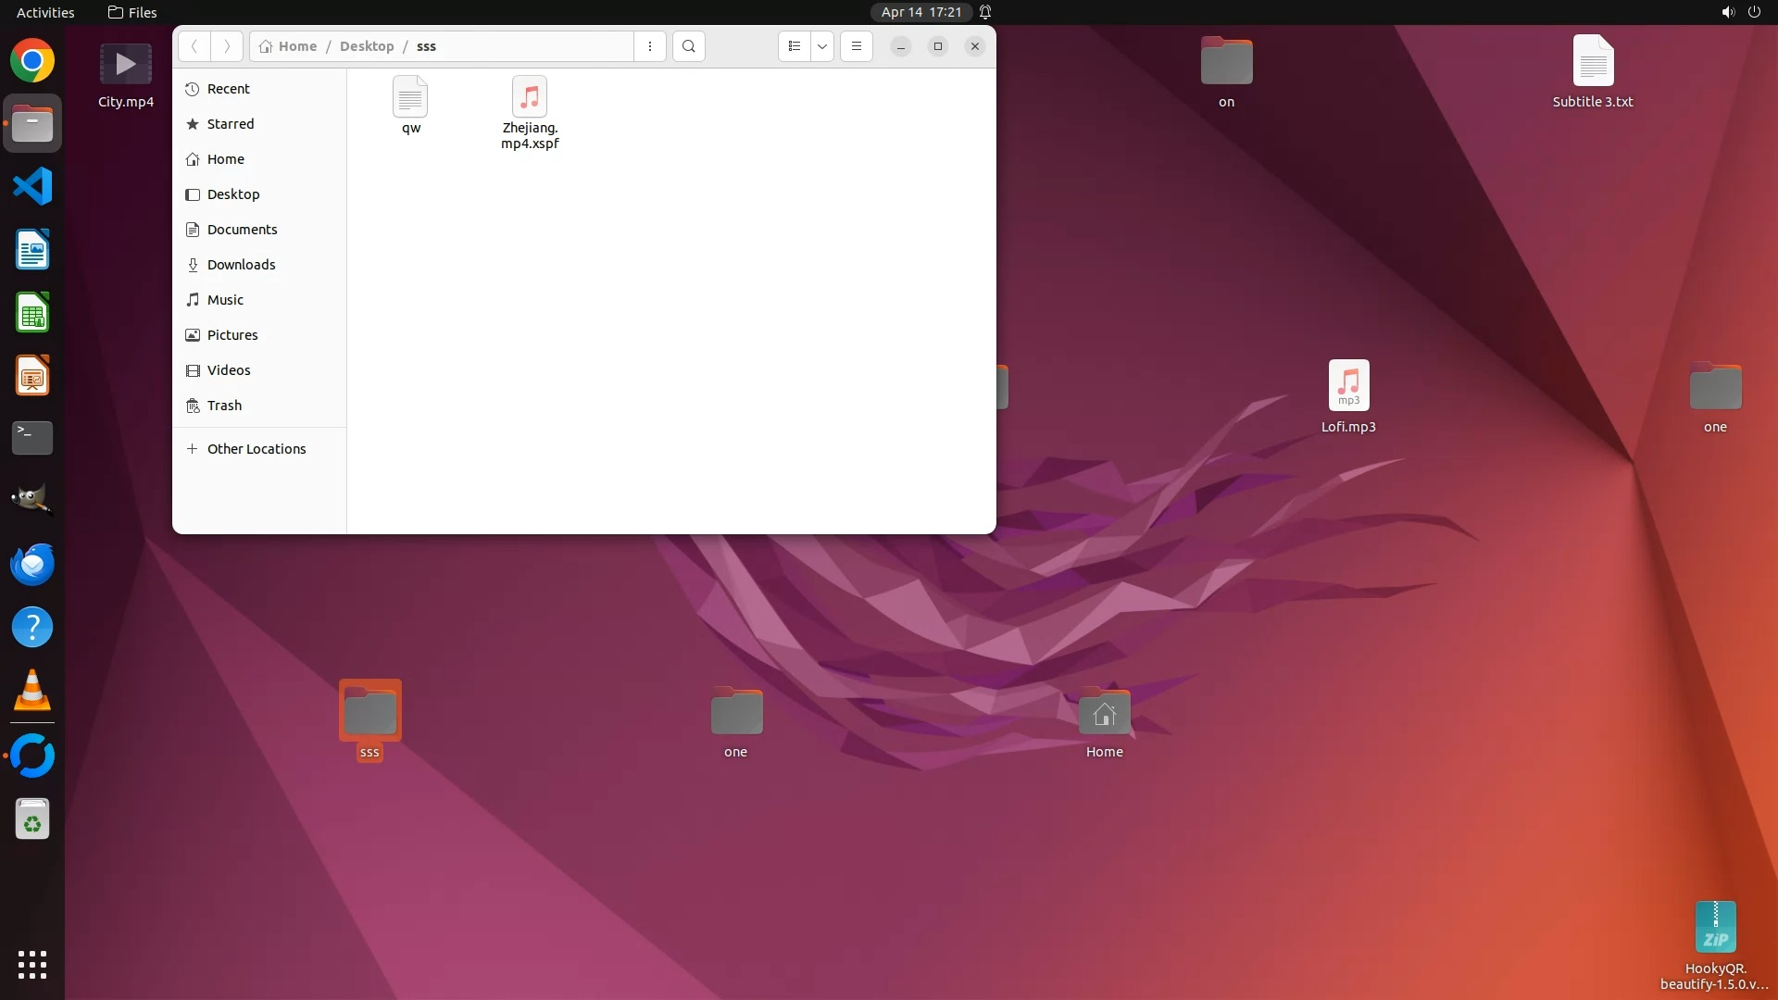Expand the view options dropdown arrow
Screen dimensions: 1778x1000
(x=822, y=46)
